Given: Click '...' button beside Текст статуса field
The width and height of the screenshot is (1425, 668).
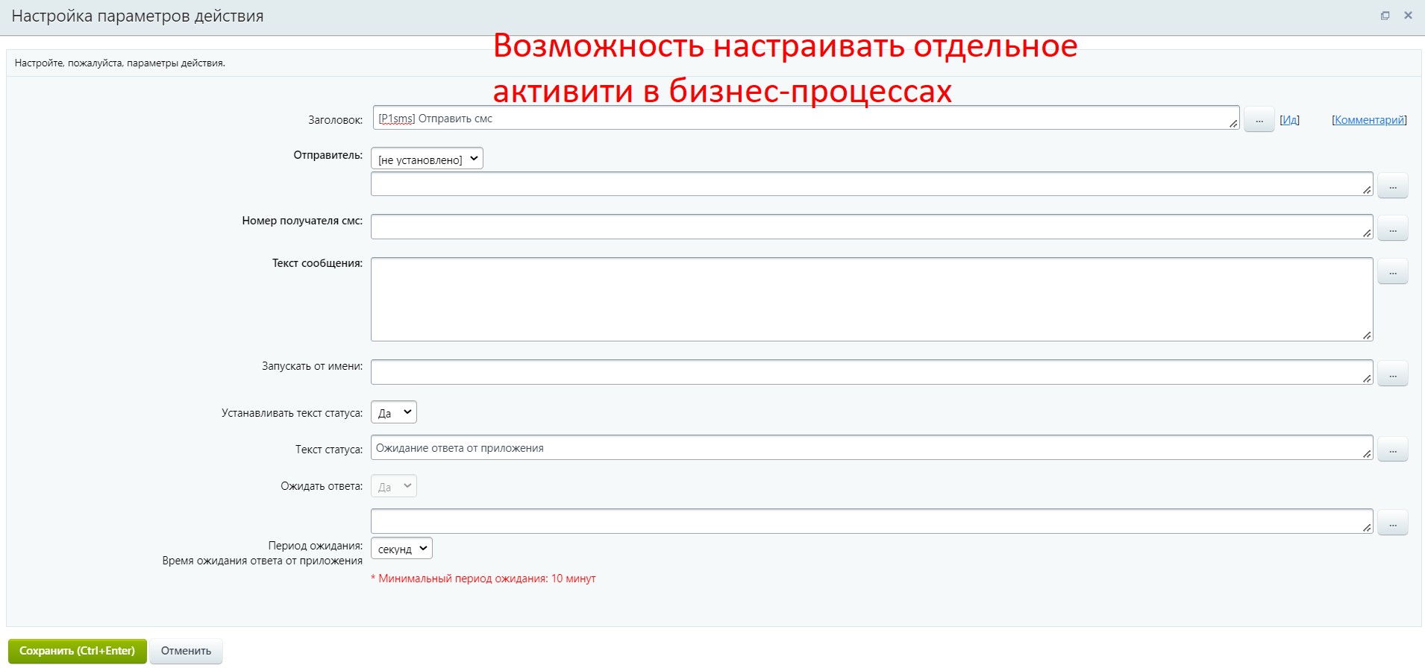Looking at the screenshot, I should click(1392, 450).
